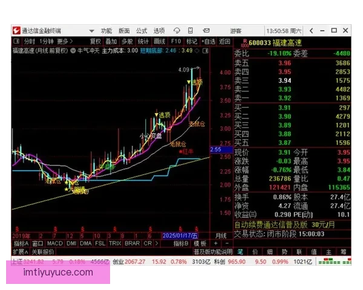The height and width of the screenshot is (290, 363).
Task: Click the diamond icon after 3.49
Action: point(197,51)
